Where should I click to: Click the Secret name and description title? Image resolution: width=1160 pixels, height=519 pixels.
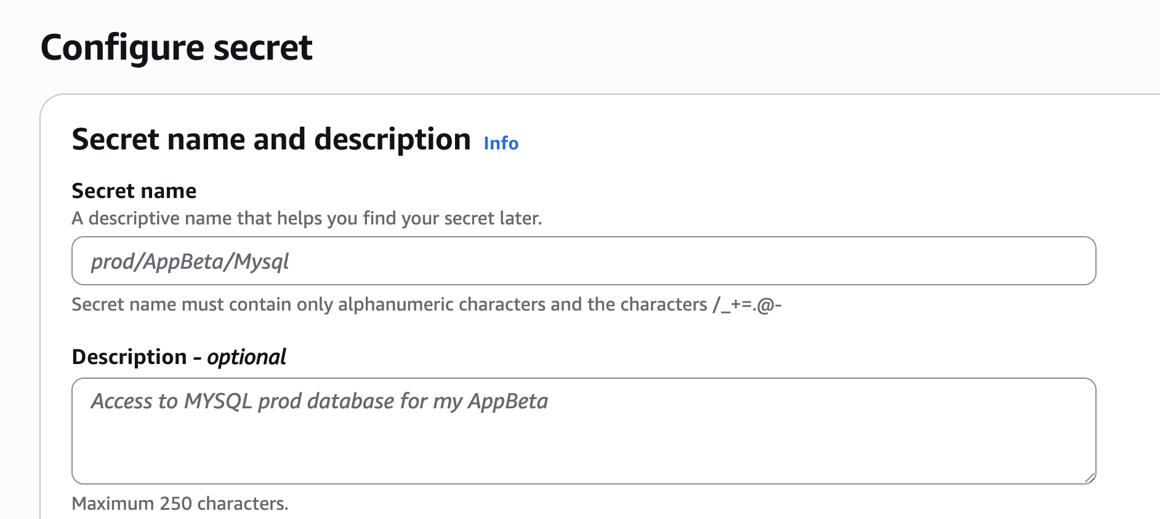(x=271, y=140)
